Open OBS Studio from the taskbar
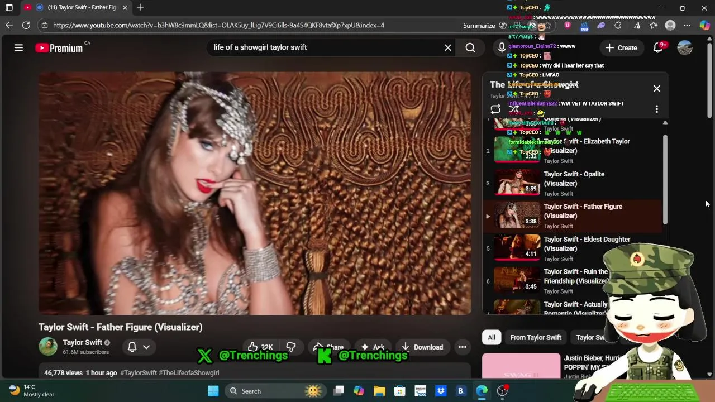715x402 pixels. [502, 391]
